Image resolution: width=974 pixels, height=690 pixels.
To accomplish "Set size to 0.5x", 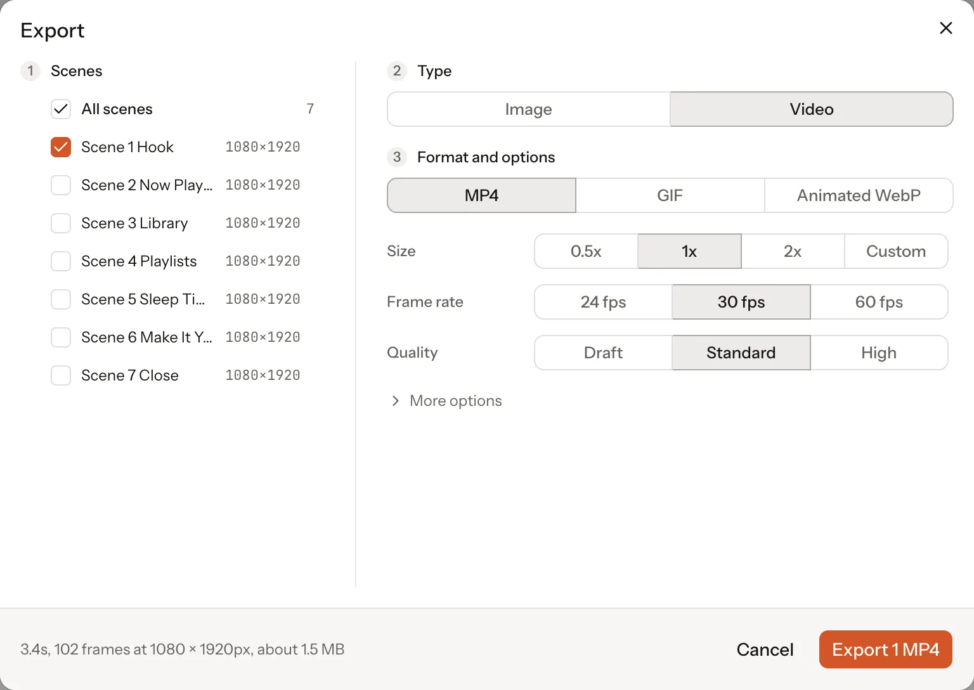I will (586, 251).
